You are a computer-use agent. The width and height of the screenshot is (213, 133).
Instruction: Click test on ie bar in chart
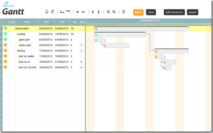pos(169,62)
